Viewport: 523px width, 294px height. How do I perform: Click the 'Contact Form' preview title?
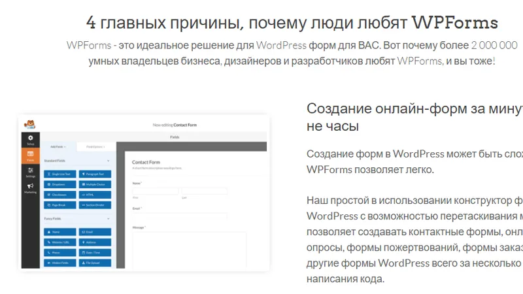tap(146, 162)
